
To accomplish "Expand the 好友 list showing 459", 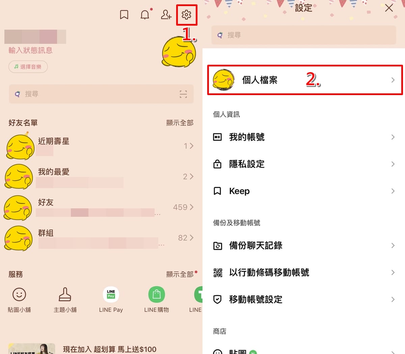I will point(100,207).
